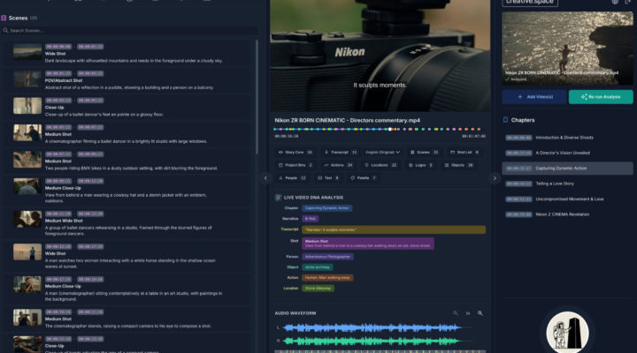Click the creative.space logo
Screen dimensions: 637x353
point(530,2)
